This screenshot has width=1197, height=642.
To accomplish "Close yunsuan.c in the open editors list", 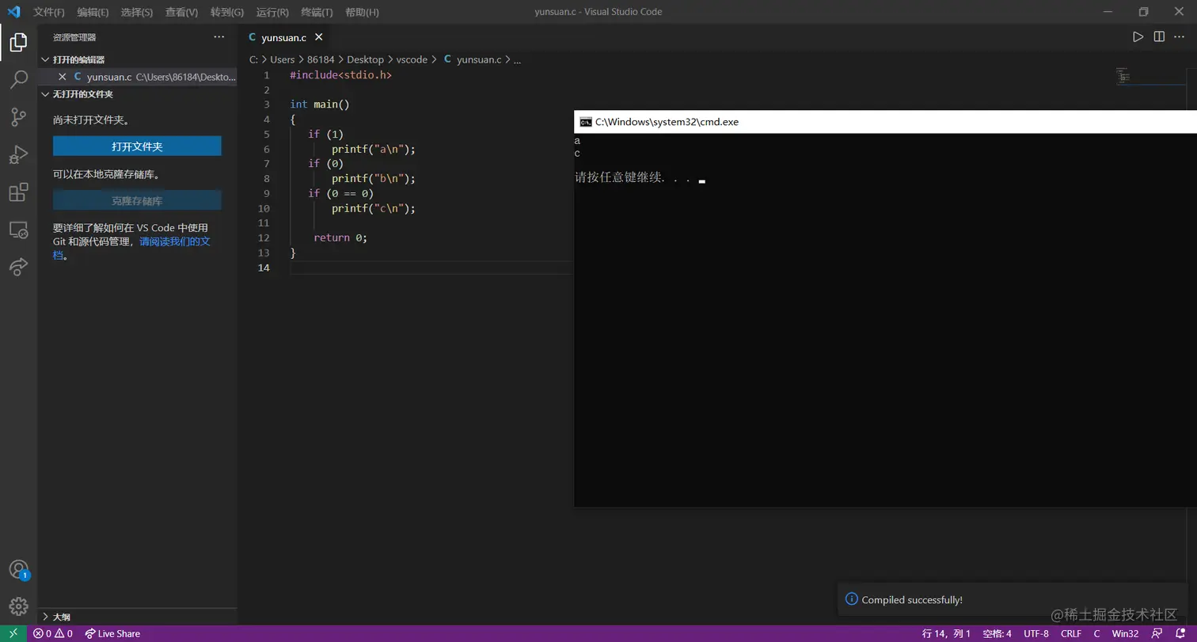I will click(63, 77).
